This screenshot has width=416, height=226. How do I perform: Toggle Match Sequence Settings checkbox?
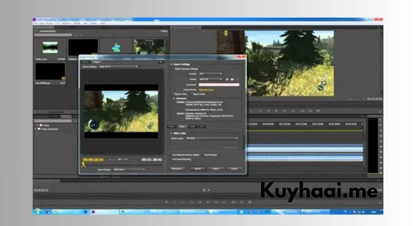[173, 69]
